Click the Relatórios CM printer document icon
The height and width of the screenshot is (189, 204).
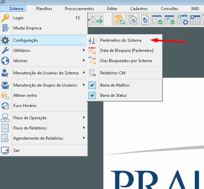point(92,73)
